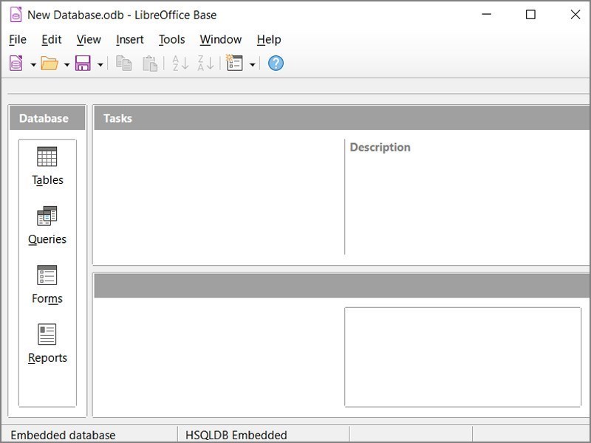Click the Sort Descending icon
Image resolution: width=591 pixels, height=443 pixels.
coord(205,63)
